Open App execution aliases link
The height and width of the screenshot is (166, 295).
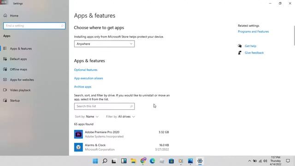click(x=88, y=78)
